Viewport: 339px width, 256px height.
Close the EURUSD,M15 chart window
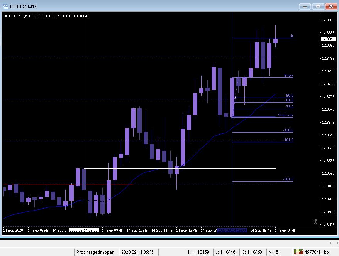coord(331,7)
